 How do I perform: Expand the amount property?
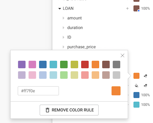(64, 18)
